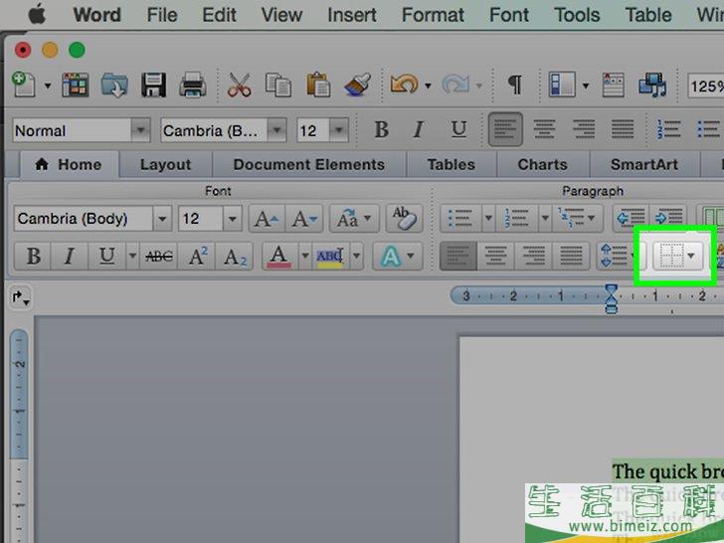Viewport: 724px width, 543px height.
Task: Click the first line indent ruler marker
Action: pyautogui.click(x=611, y=290)
